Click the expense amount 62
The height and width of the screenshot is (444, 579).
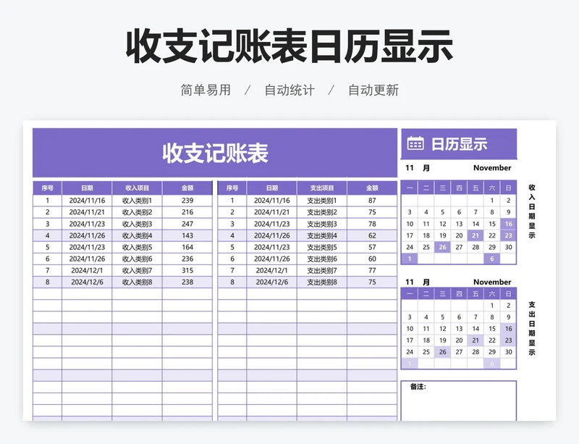click(x=372, y=235)
